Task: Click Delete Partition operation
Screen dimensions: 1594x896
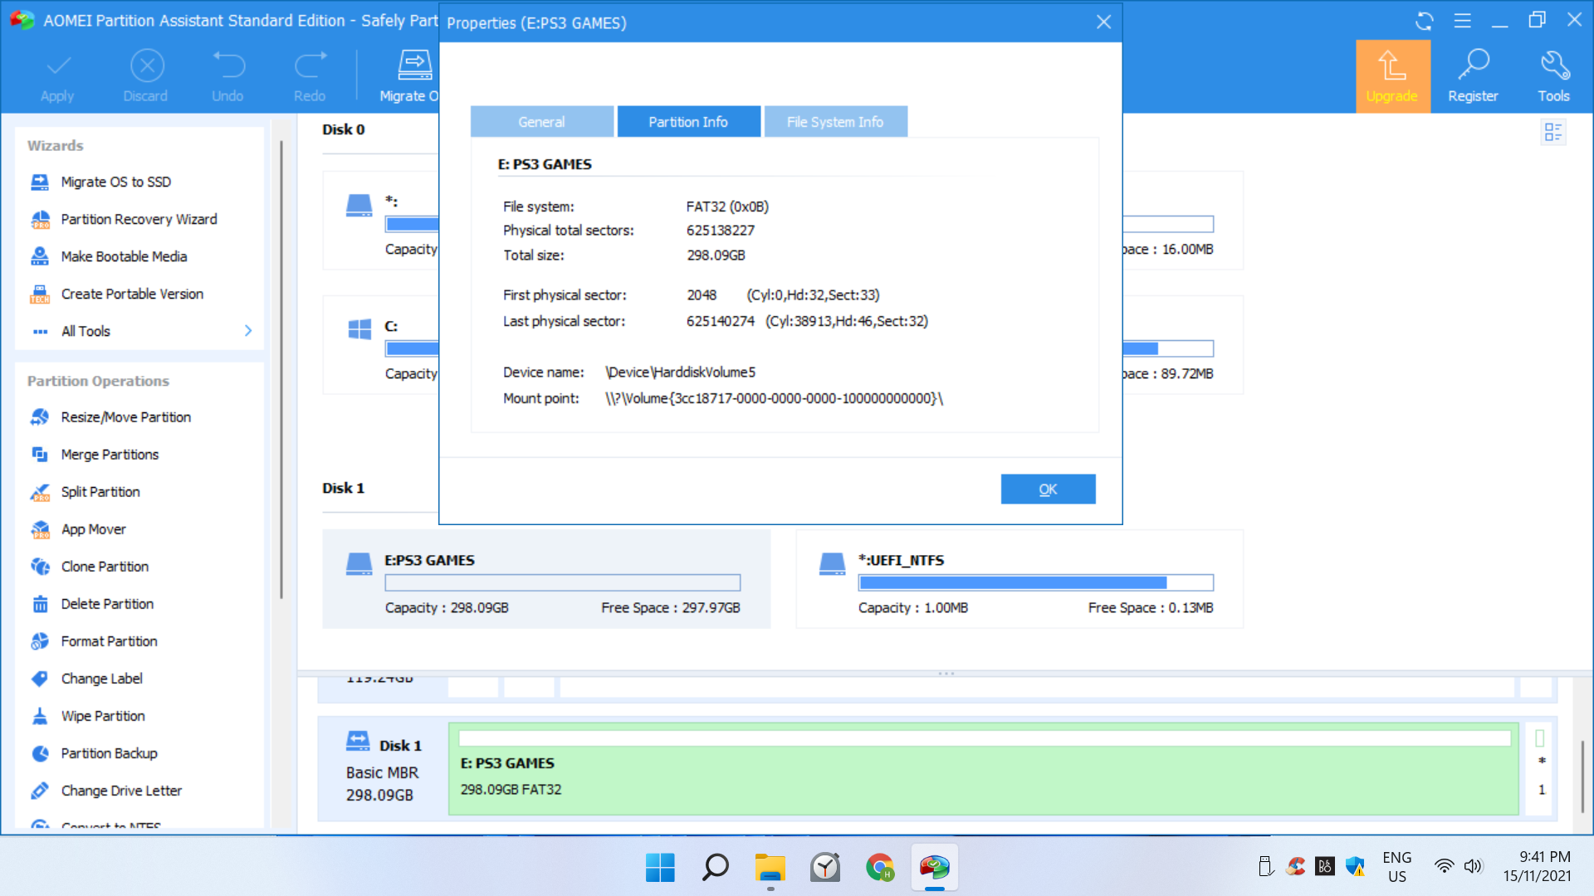Action: (107, 604)
